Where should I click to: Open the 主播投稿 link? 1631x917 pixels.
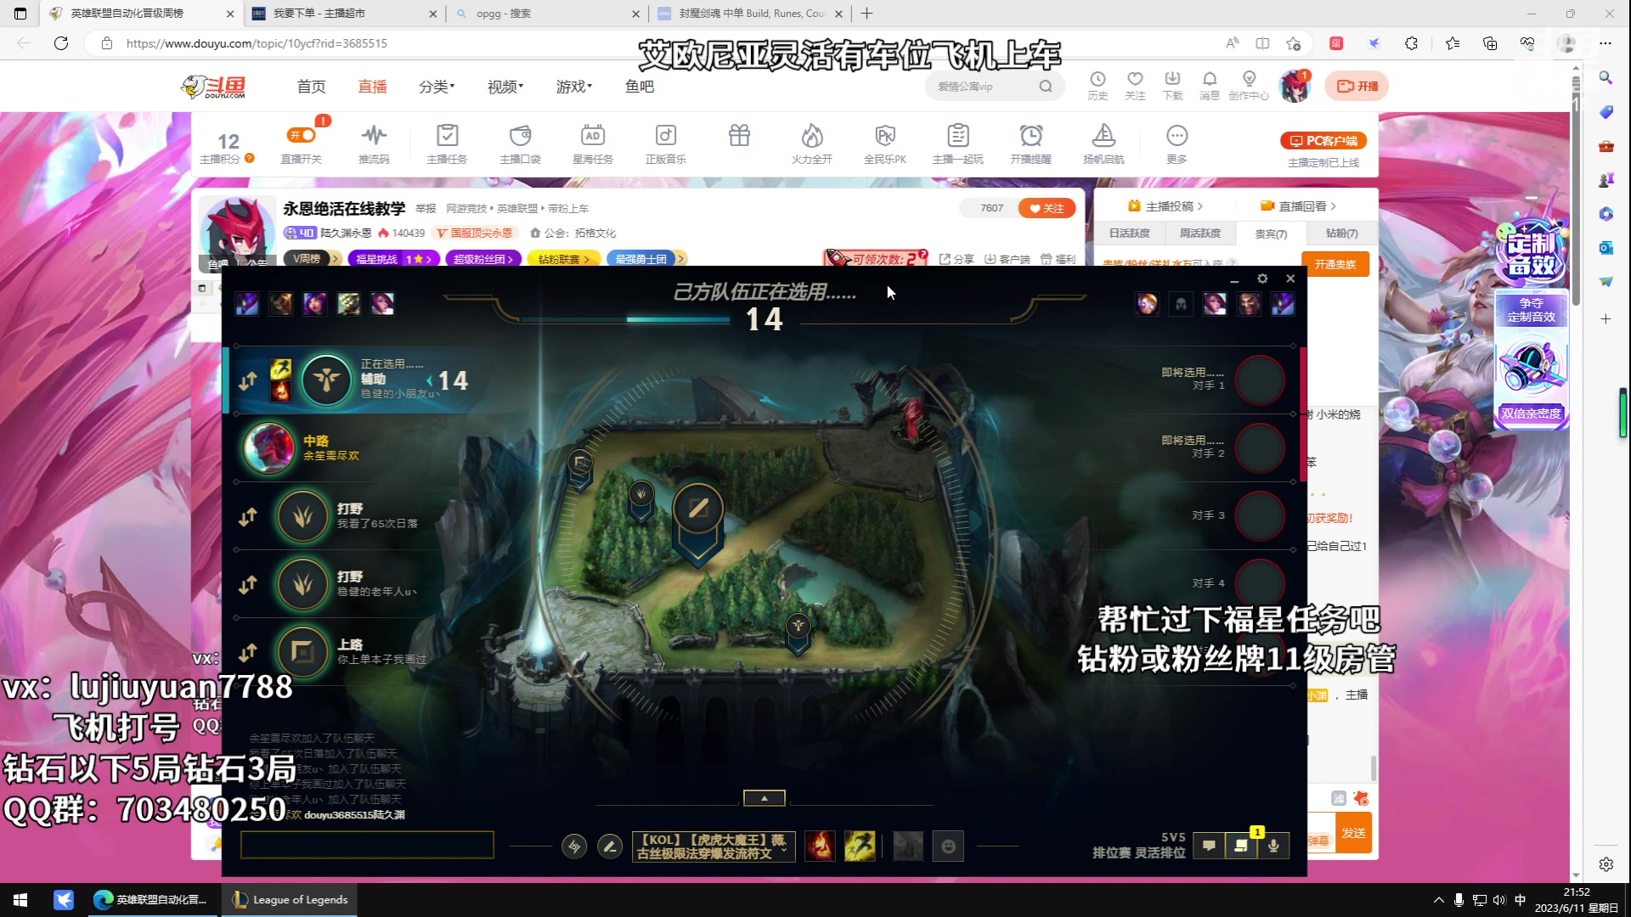click(1165, 206)
